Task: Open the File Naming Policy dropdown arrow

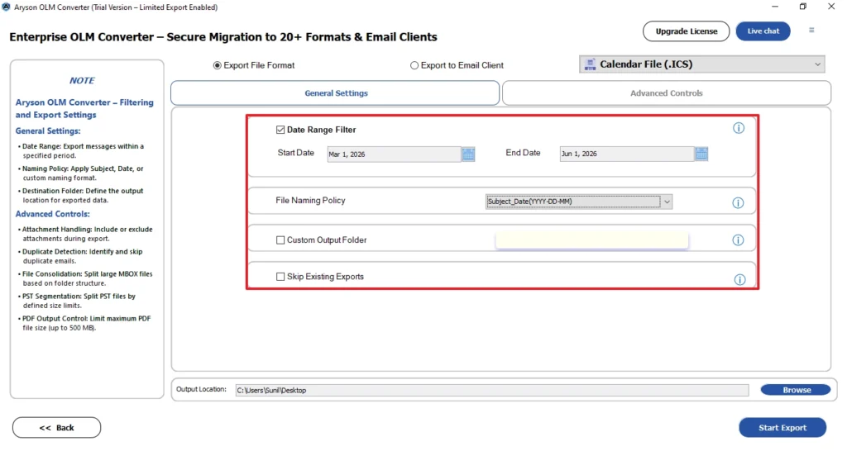Action: coord(668,202)
